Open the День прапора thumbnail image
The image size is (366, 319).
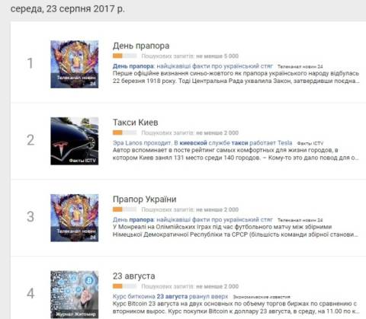click(x=75, y=64)
